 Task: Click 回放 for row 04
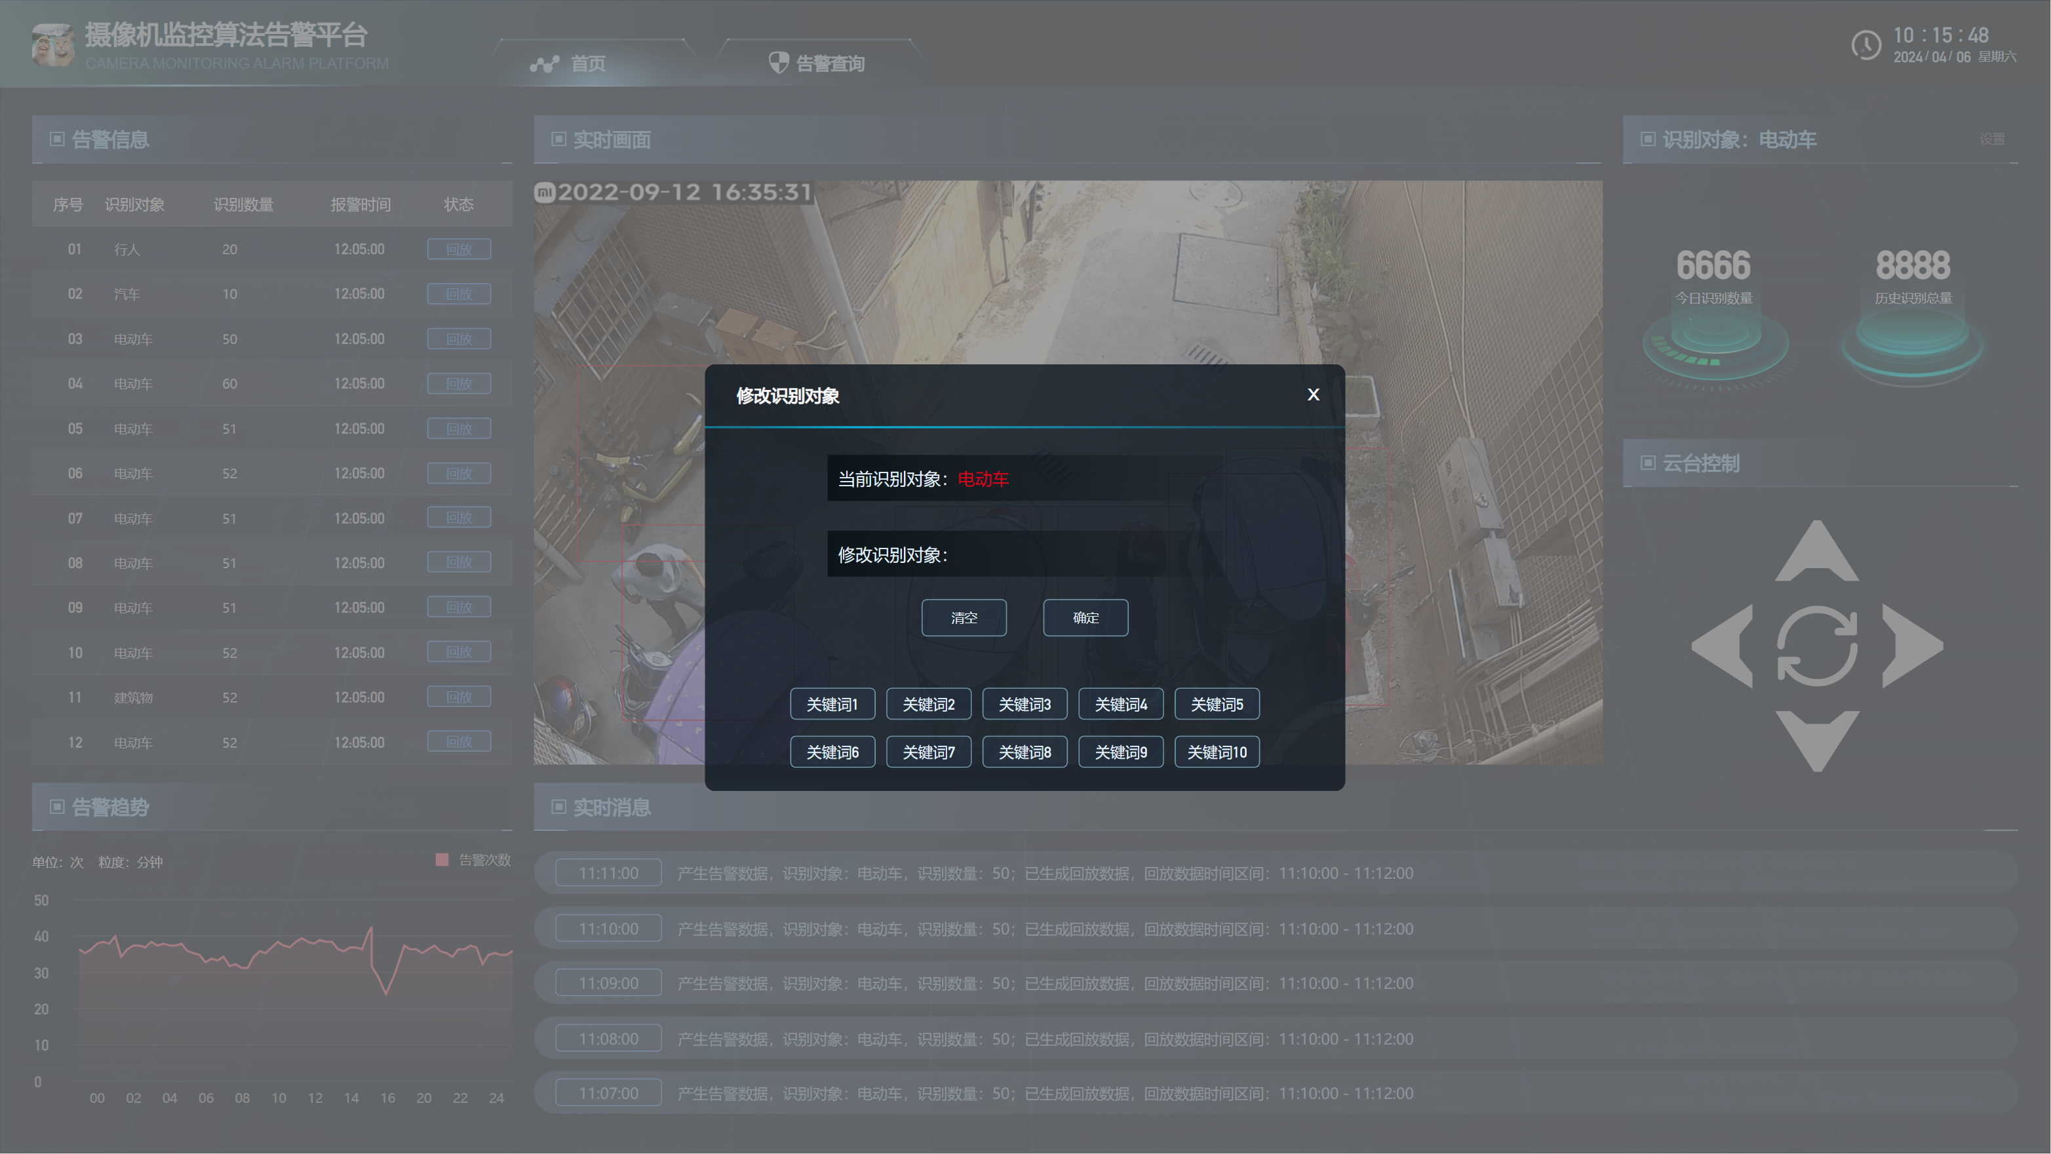coord(459,383)
